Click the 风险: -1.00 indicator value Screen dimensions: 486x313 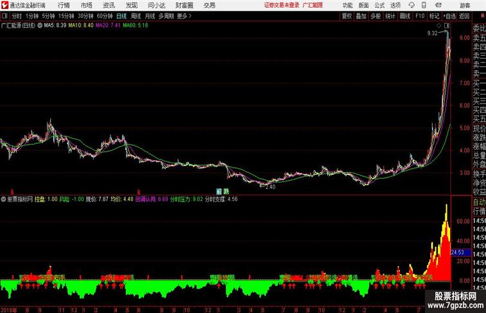click(71, 199)
